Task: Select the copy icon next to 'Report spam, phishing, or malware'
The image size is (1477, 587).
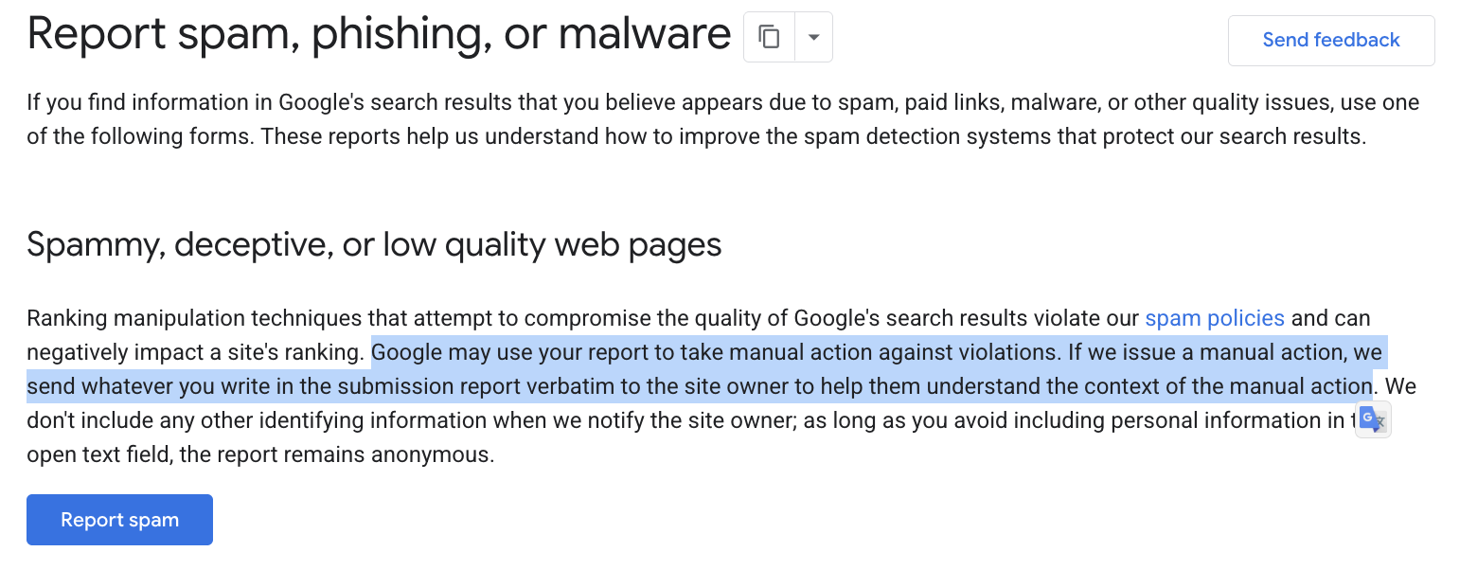Action: pos(769,35)
